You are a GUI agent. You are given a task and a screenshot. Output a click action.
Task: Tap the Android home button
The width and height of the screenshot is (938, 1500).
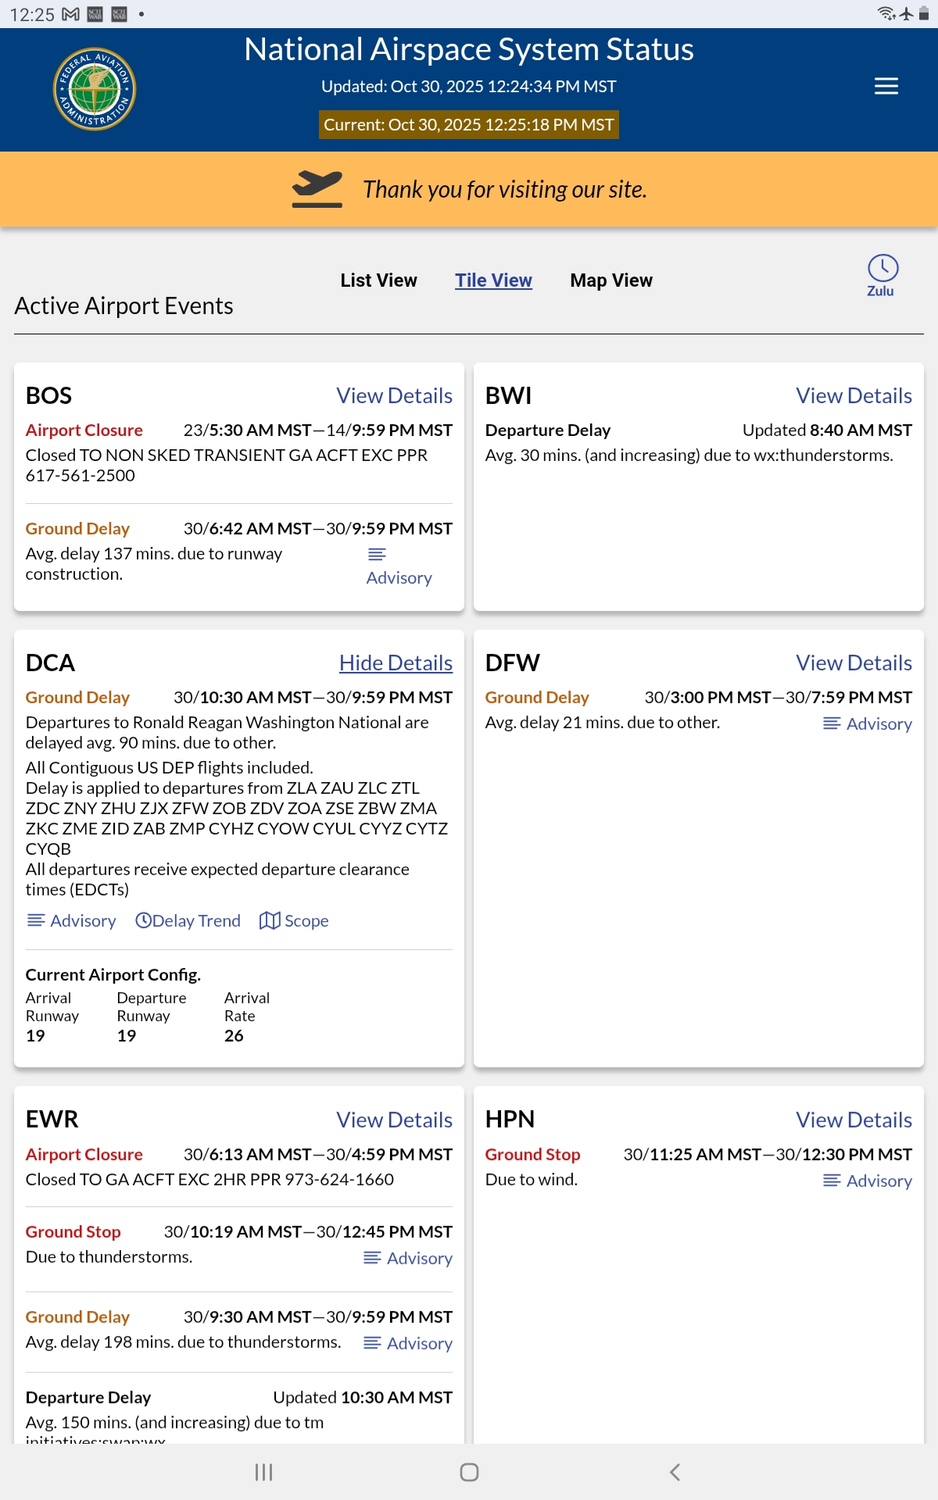pos(469,1473)
